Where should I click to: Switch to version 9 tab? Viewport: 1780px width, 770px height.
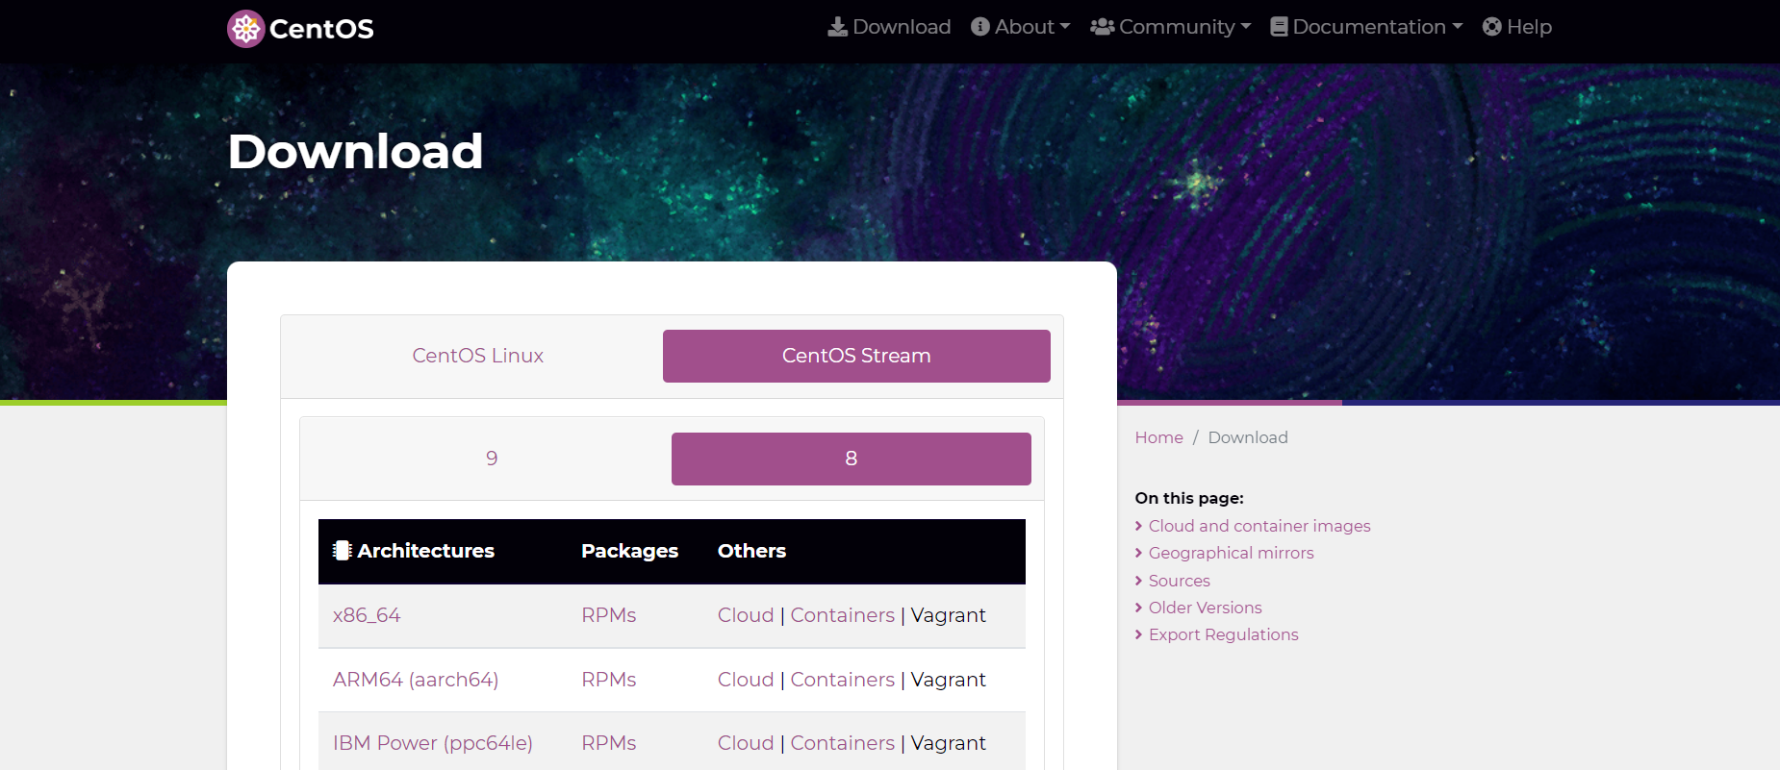coord(492,459)
